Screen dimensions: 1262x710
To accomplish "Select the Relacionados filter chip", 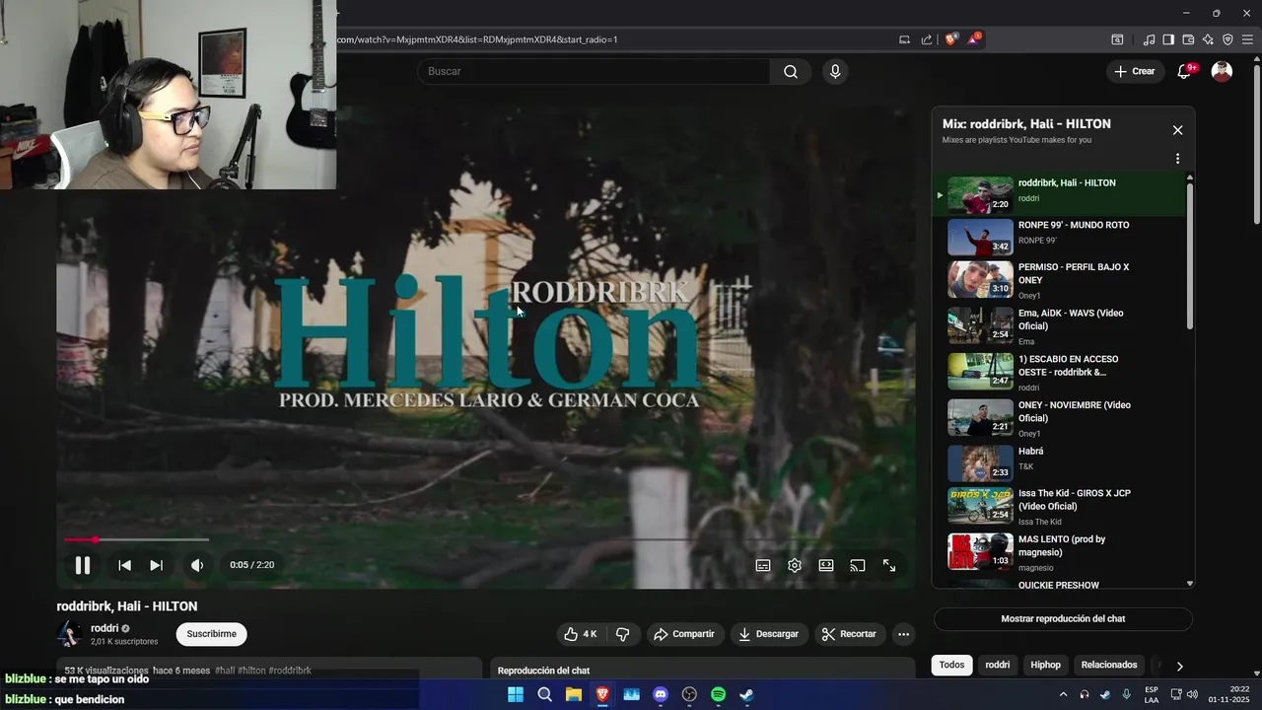I will click(x=1109, y=665).
